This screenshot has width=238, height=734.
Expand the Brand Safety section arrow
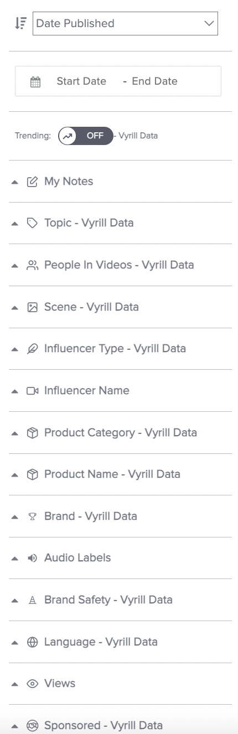click(15, 601)
